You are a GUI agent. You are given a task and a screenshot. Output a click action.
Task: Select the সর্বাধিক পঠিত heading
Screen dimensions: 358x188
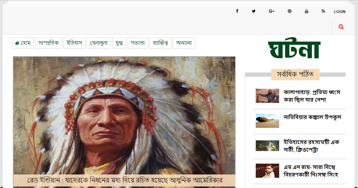[295, 74]
